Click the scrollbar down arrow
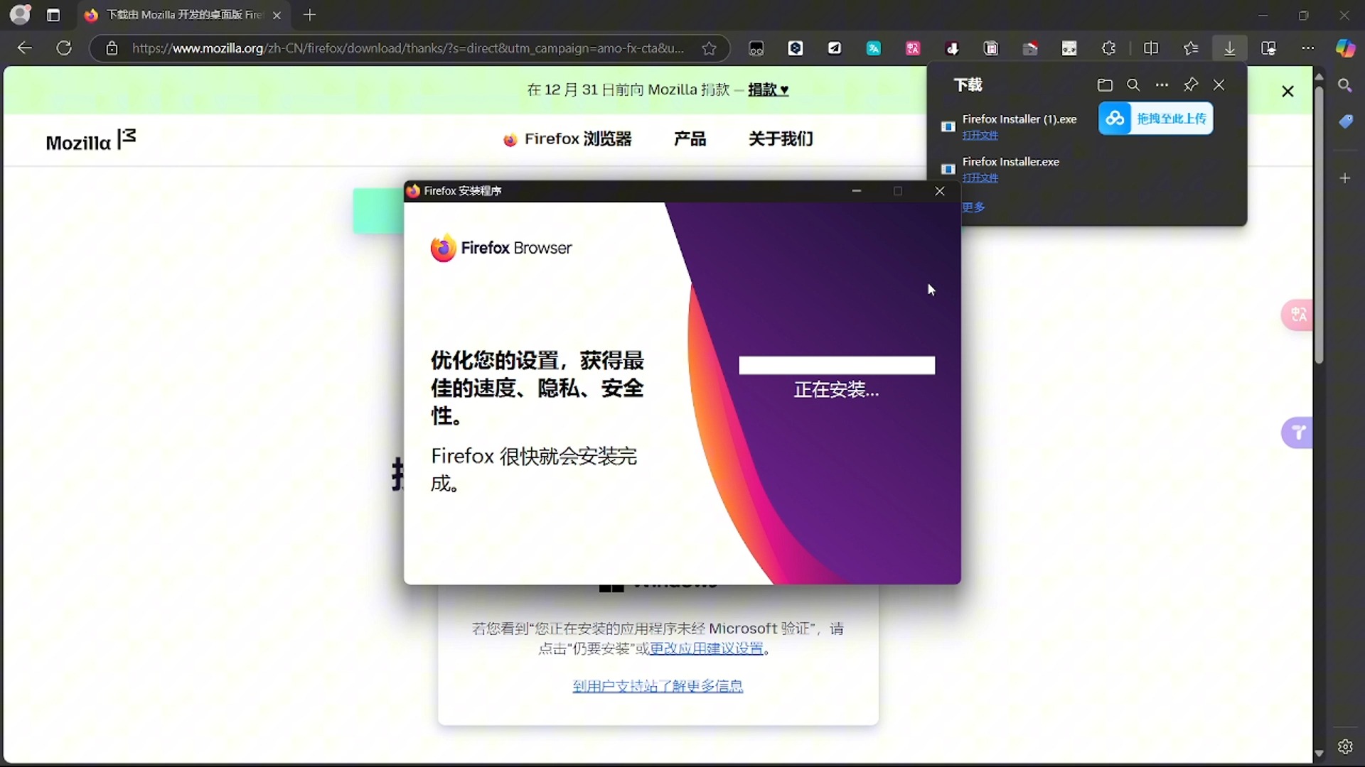The width and height of the screenshot is (1365, 767). [1319, 754]
